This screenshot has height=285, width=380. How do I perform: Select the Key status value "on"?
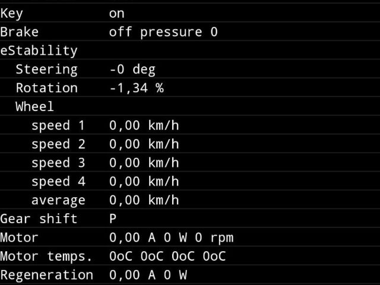pyautogui.click(x=117, y=13)
